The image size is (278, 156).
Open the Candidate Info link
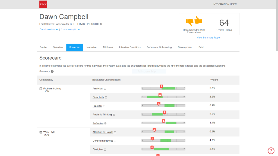click(47, 30)
